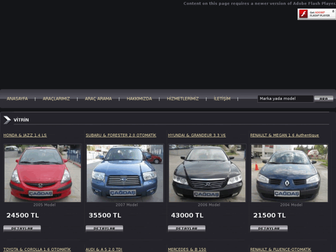Click DETAYLAR under the 35500 TL Subaru
The image size is (336, 252).
click(104, 228)
